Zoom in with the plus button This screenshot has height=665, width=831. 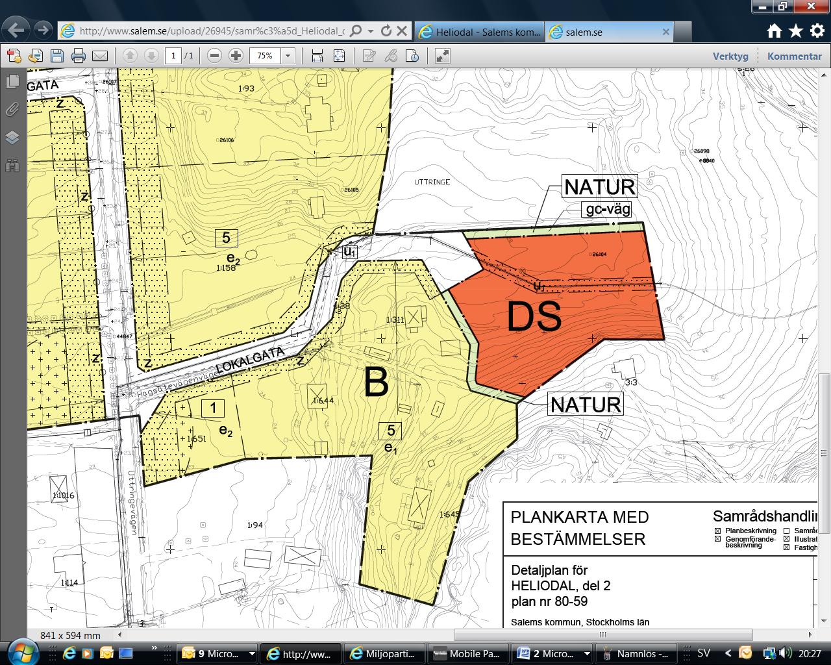pyautogui.click(x=236, y=56)
